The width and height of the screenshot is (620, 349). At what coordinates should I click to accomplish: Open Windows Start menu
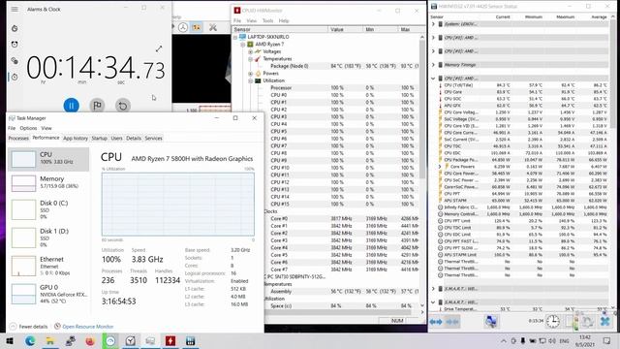pos(10,341)
